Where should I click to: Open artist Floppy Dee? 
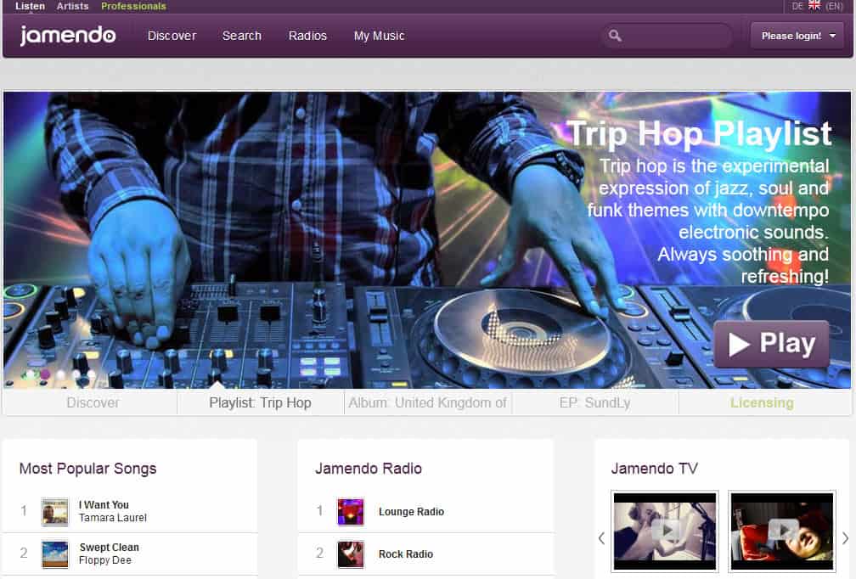105,560
